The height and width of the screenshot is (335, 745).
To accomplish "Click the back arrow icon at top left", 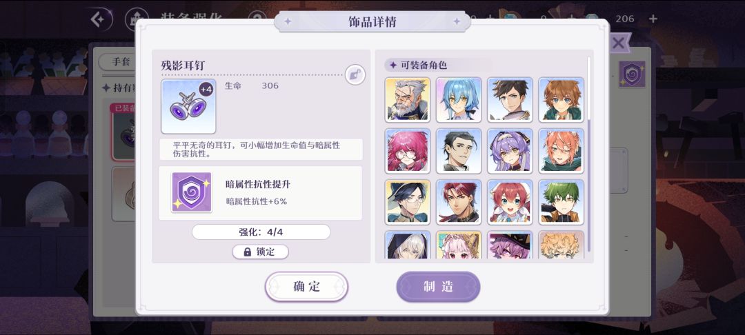I will [100, 19].
